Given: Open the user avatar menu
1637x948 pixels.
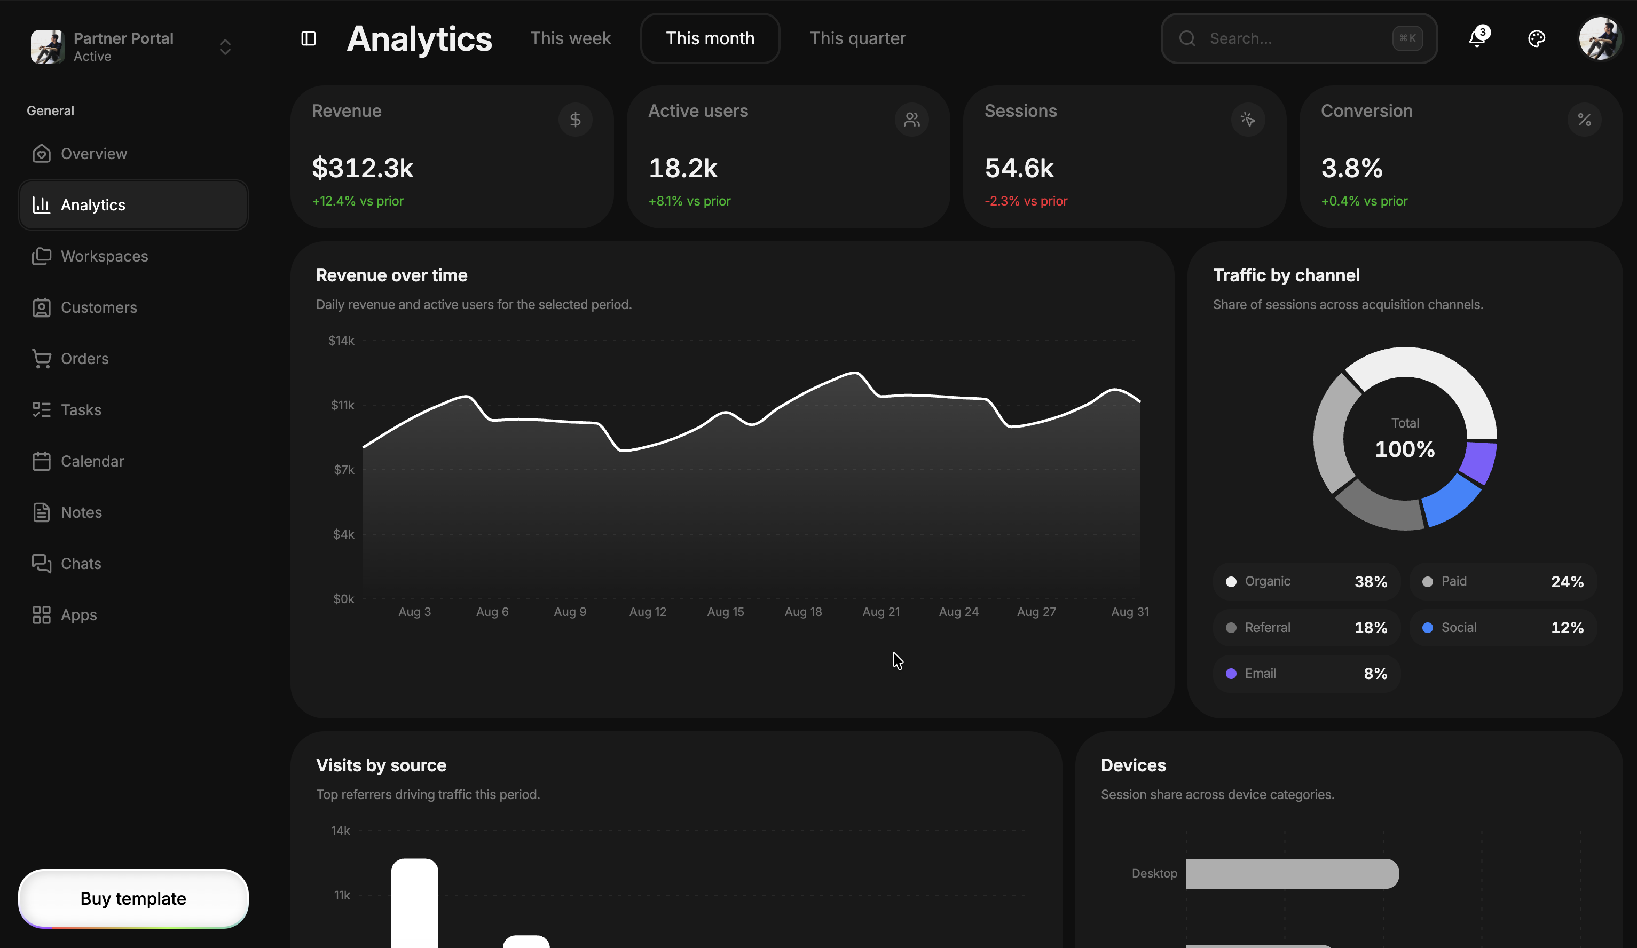Looking at the screenshot, I should 1600,39.
